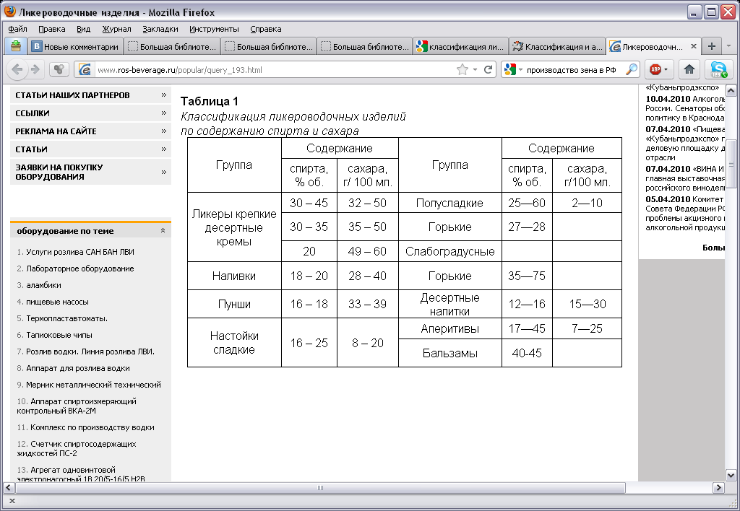Open the Тапиоковые чипы link
This screenshot has width=740, height=511.
(59, 335)
